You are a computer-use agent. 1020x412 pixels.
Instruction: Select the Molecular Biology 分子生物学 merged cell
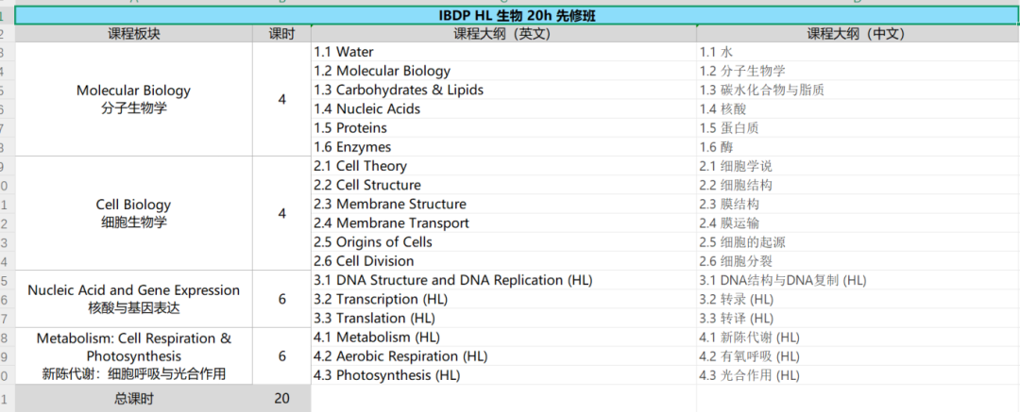(x=133, y=99)
